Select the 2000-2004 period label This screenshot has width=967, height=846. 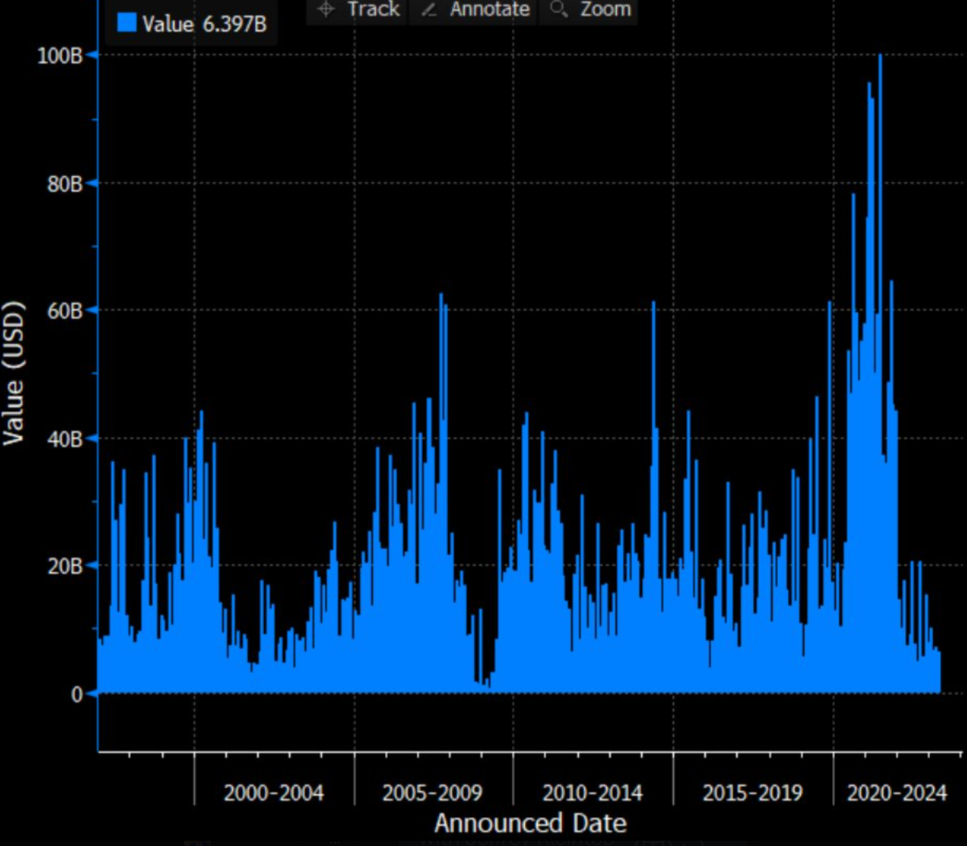coord(273,793)
